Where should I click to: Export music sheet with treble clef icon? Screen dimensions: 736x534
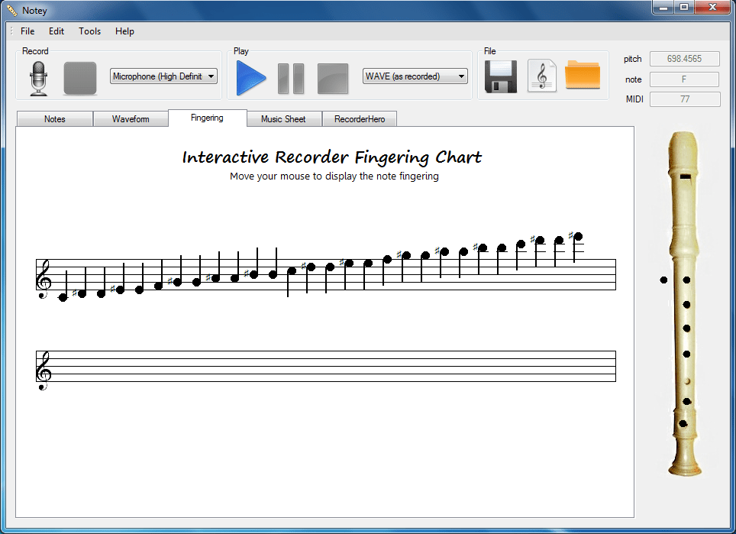pyautogui.click(x=542, y=77)
